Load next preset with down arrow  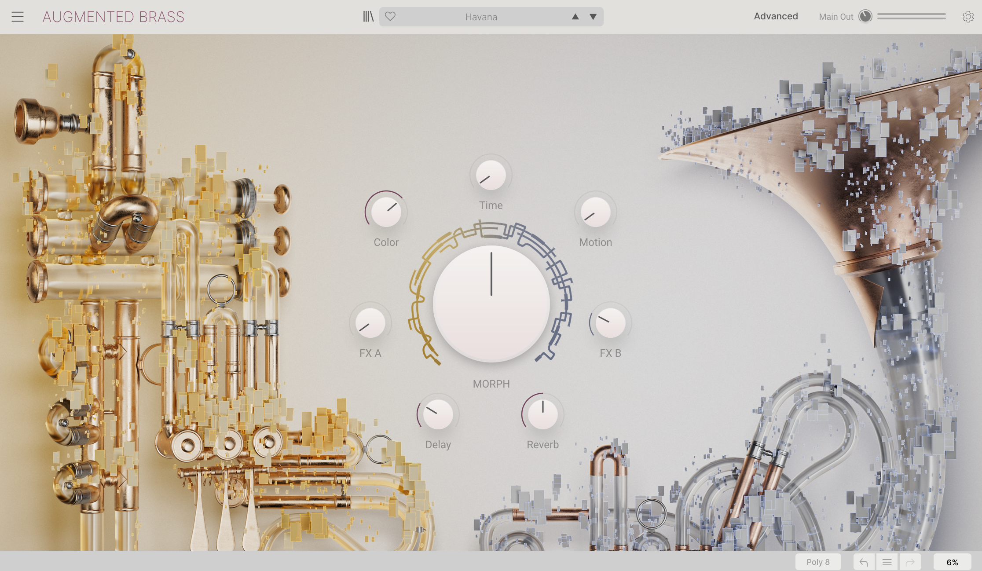[593, 17]
